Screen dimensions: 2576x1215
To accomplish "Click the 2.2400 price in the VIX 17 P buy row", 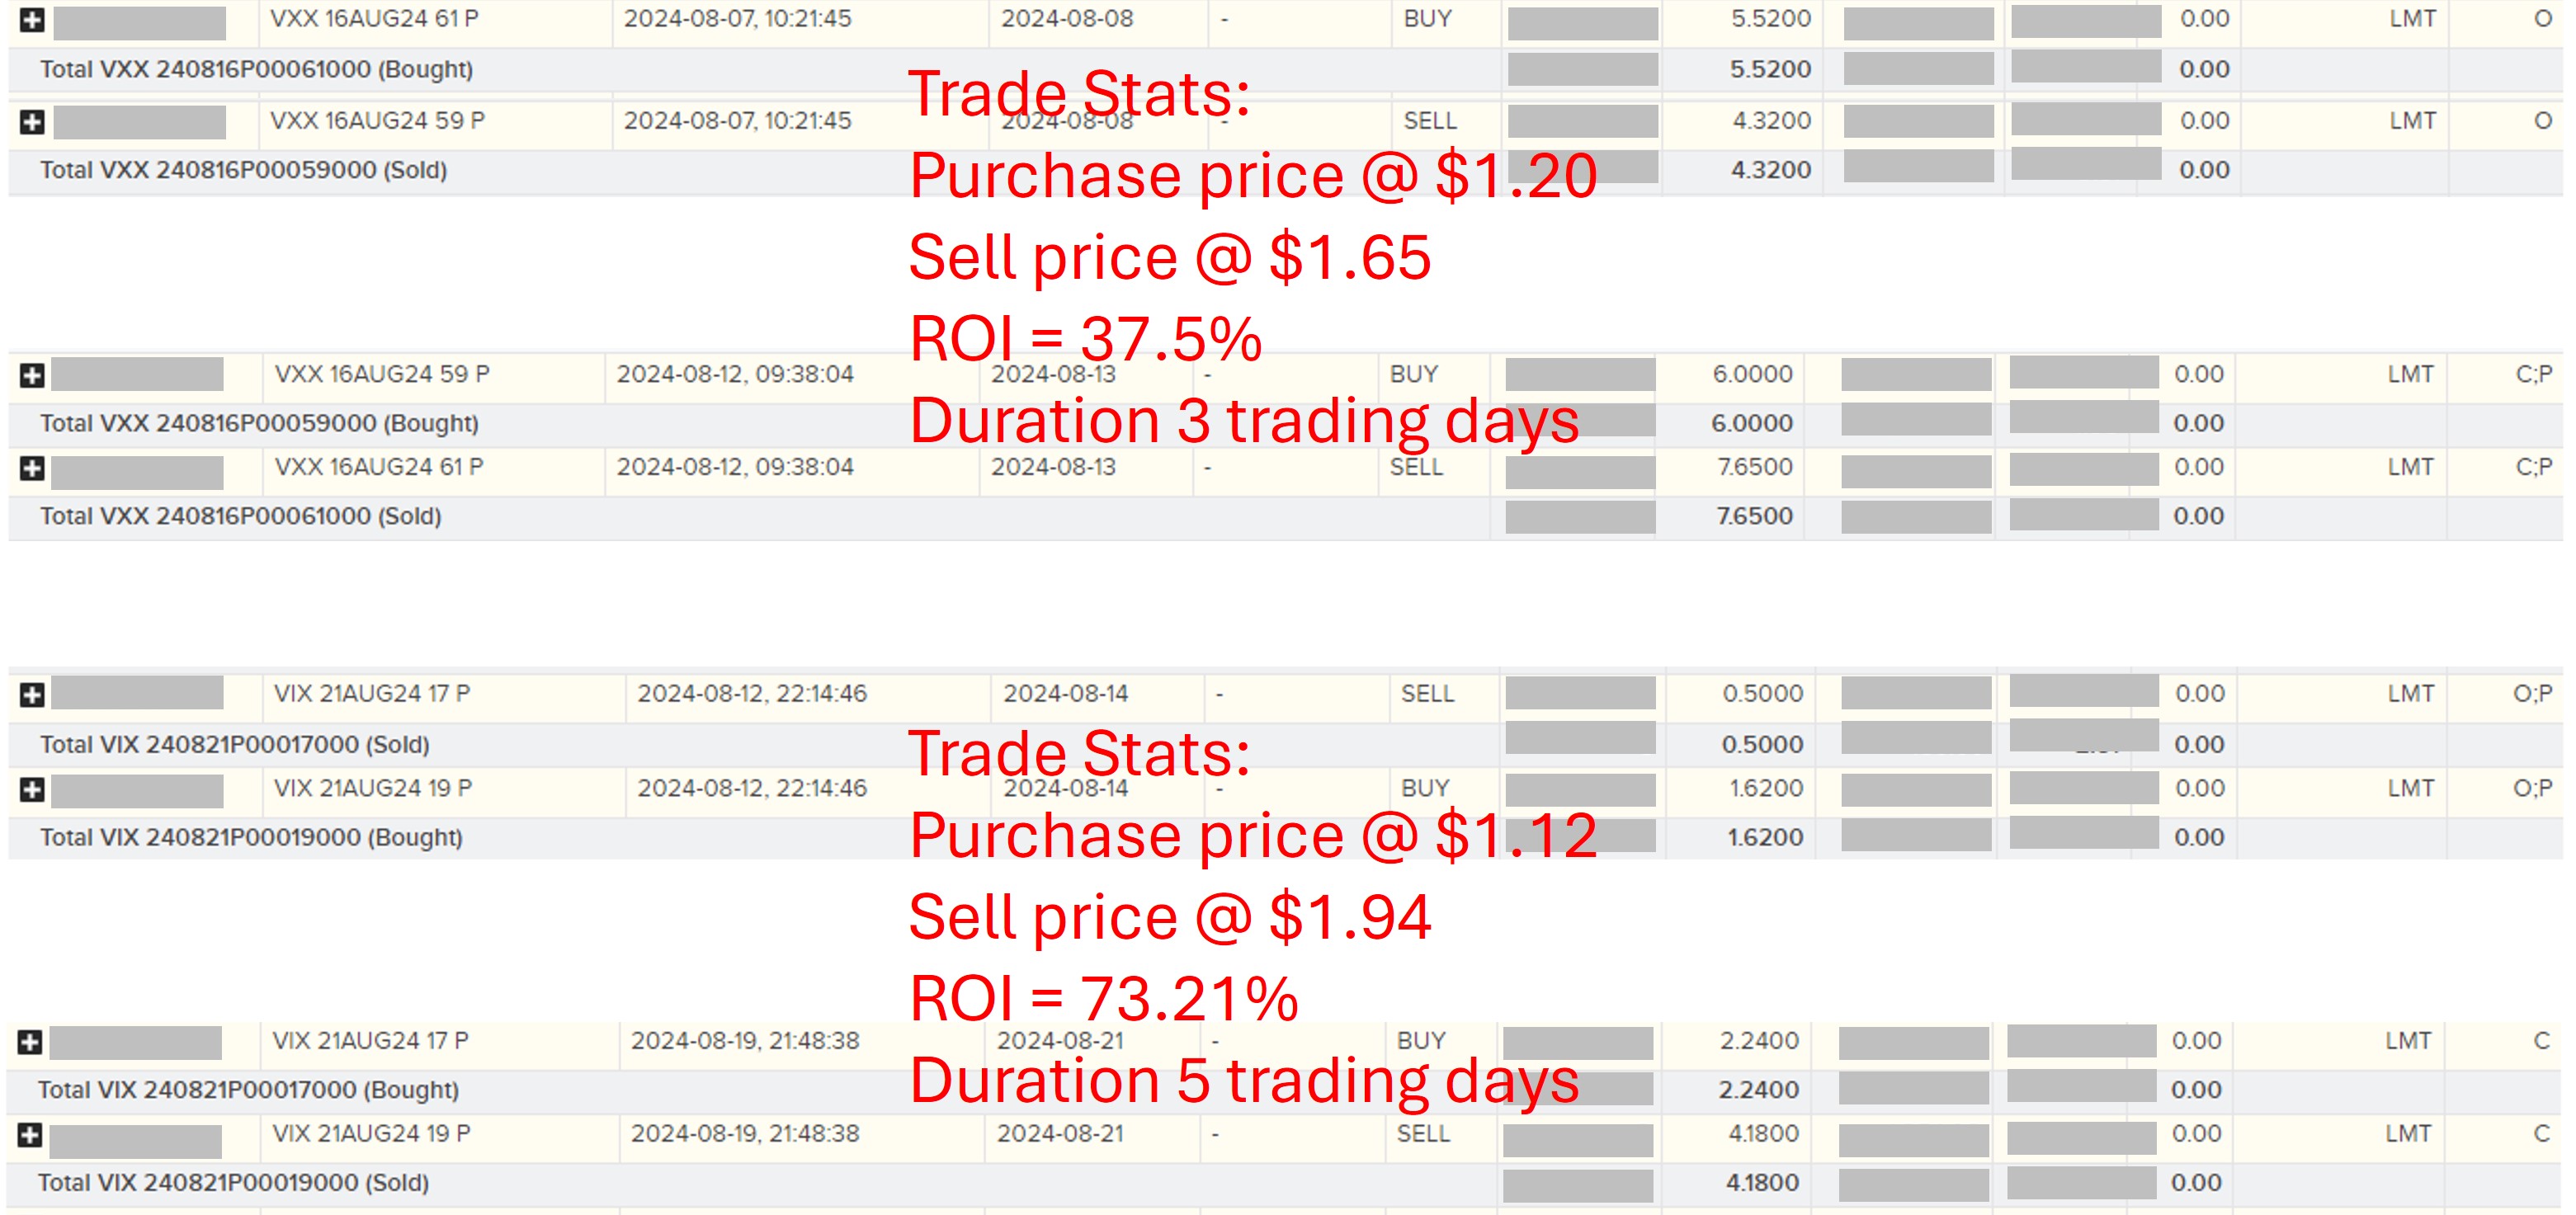I will (1758, 1041).
